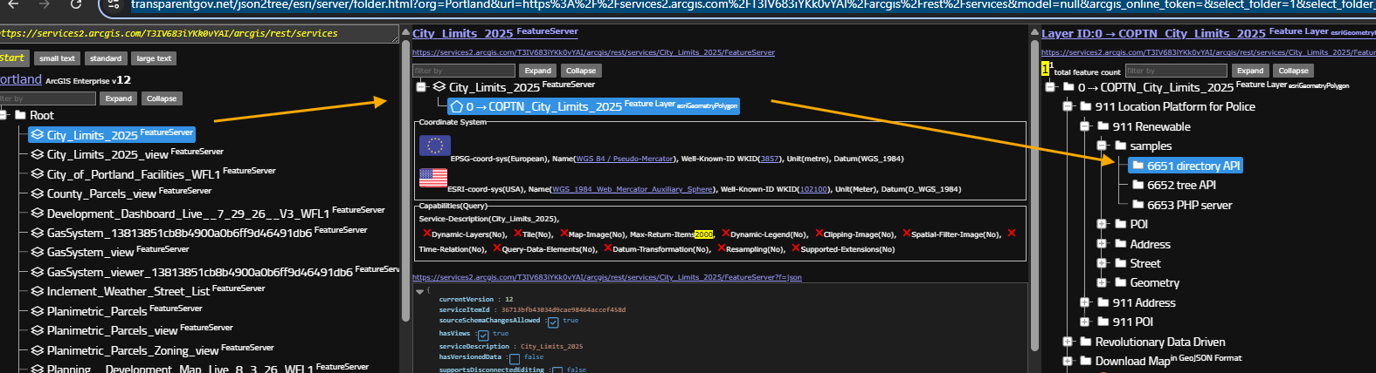
Task: Collapse the JSON root object triangle
Action: [x=419, y=291]
